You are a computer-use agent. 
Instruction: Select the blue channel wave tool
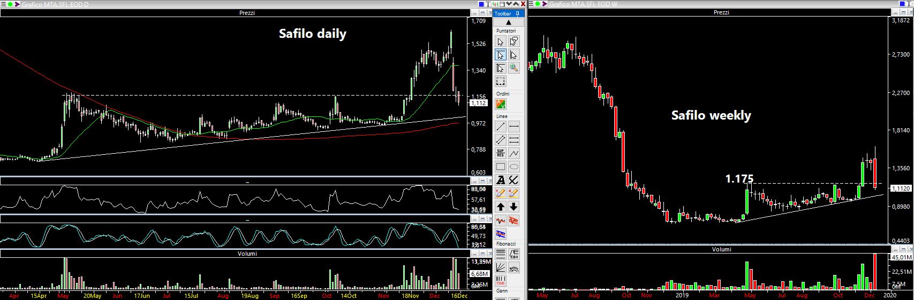pos(501,233)
